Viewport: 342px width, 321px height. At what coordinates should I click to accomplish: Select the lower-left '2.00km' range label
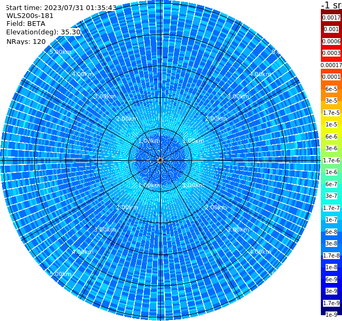[127, 207]
